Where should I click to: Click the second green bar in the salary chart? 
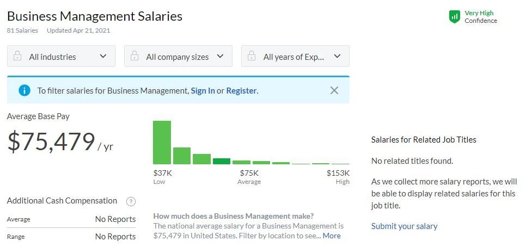click(182, 156)
